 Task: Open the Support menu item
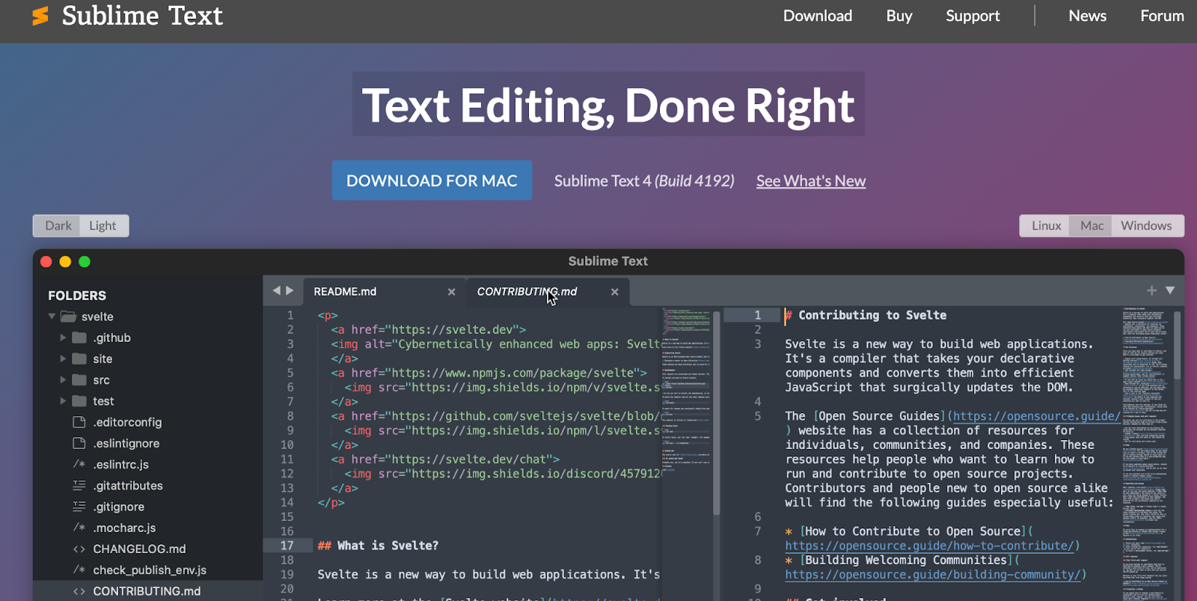tap(972, 16)
